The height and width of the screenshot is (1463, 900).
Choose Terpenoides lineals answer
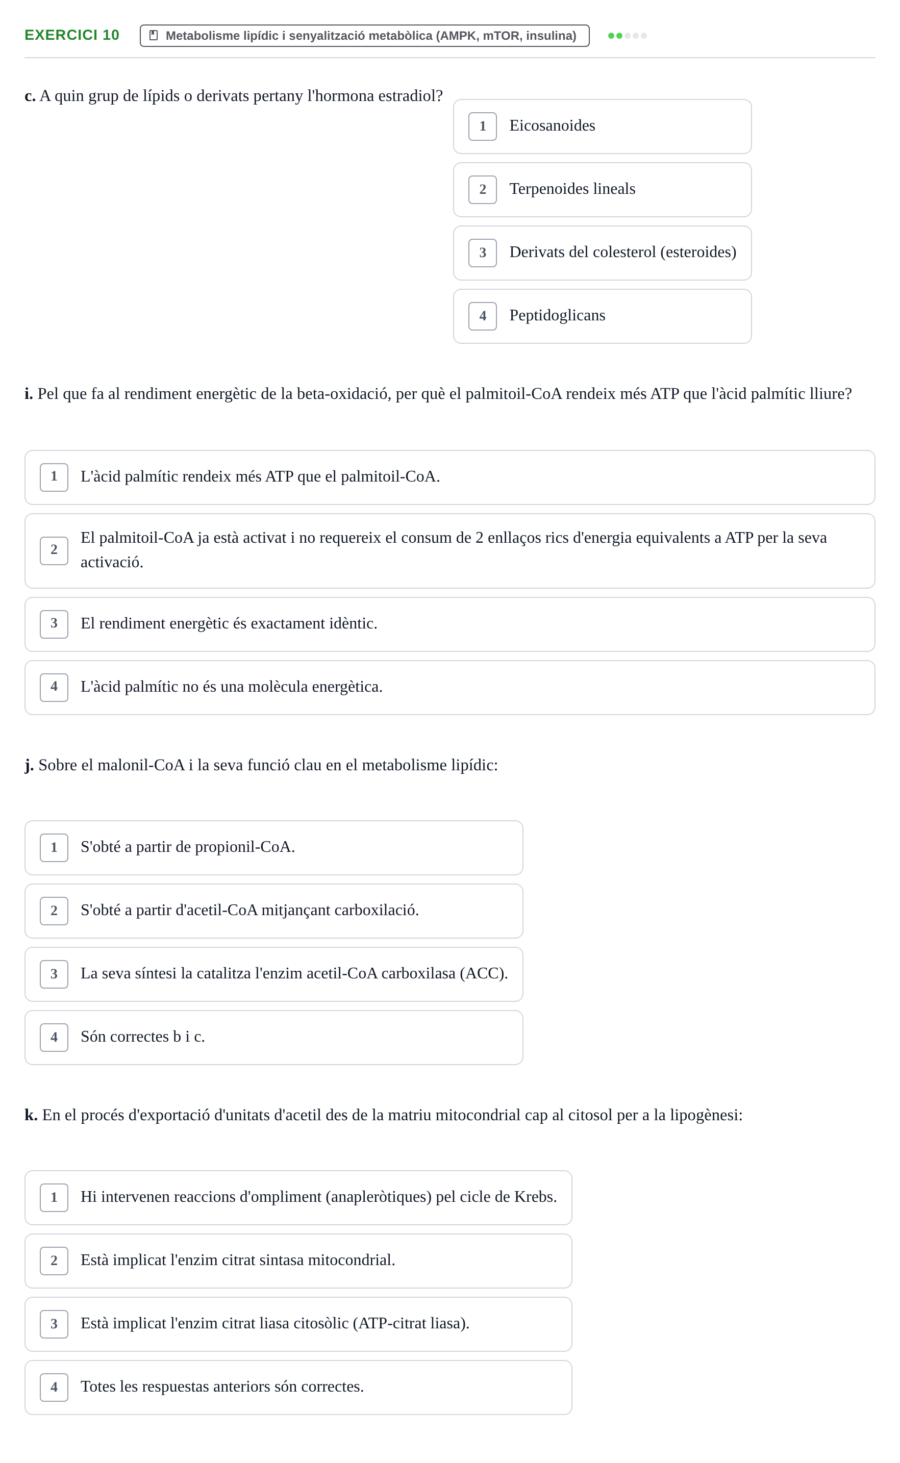602,190
